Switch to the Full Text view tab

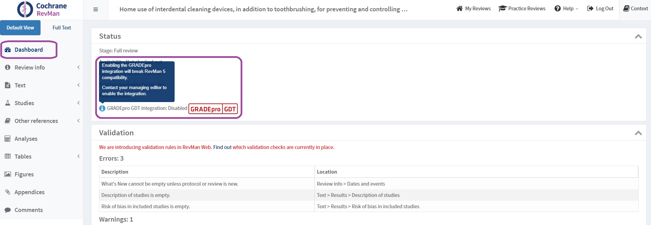[62, 28]
